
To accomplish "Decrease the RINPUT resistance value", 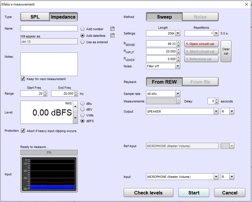I will point(178,53).
